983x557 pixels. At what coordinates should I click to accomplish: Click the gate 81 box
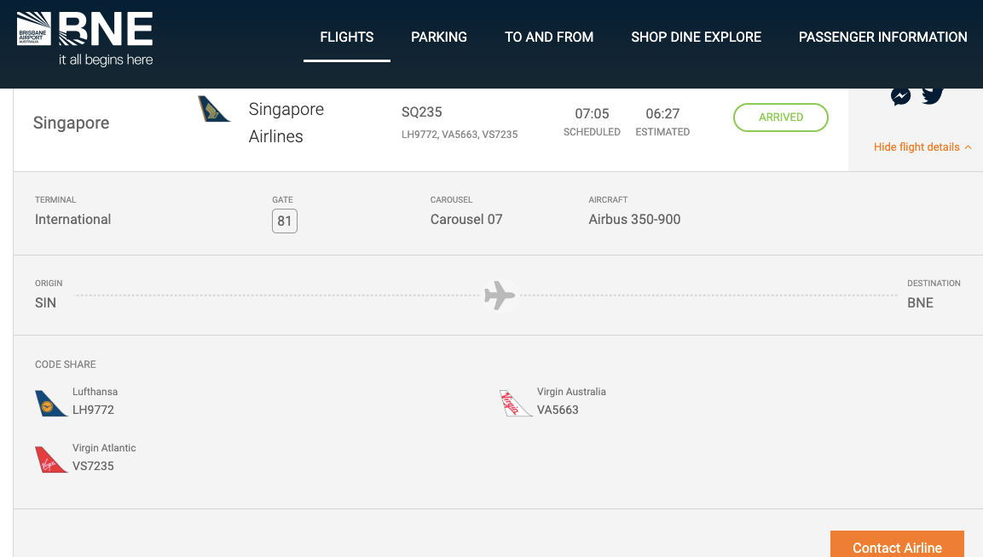[285, 221]
